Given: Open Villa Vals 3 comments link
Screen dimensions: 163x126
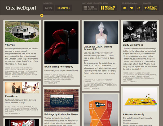Looking at the screenshot, I should pos(14,76).
